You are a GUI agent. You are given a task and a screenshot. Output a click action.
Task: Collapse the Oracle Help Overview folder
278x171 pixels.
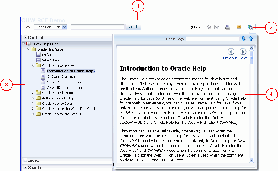(33, 65)
